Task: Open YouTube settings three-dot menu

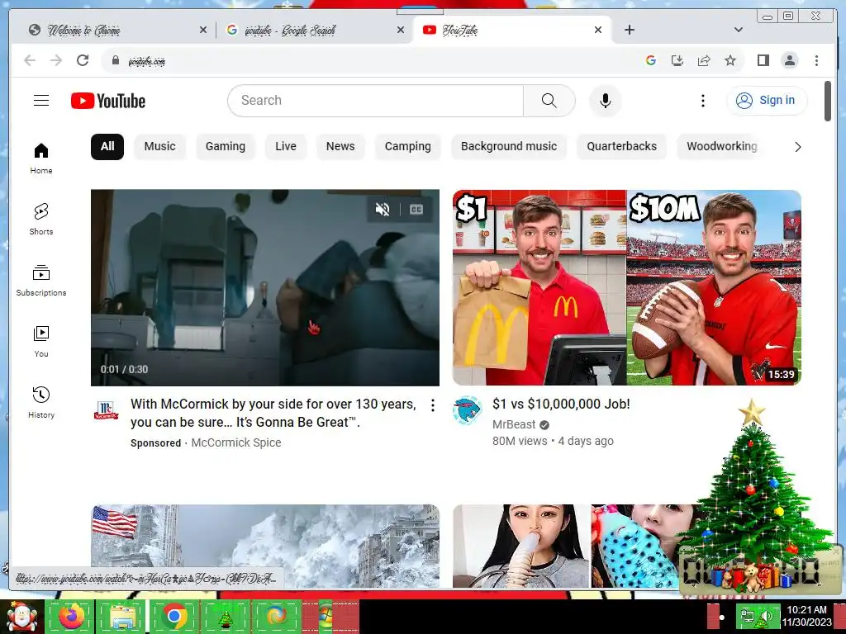Action: click(702, 101)
